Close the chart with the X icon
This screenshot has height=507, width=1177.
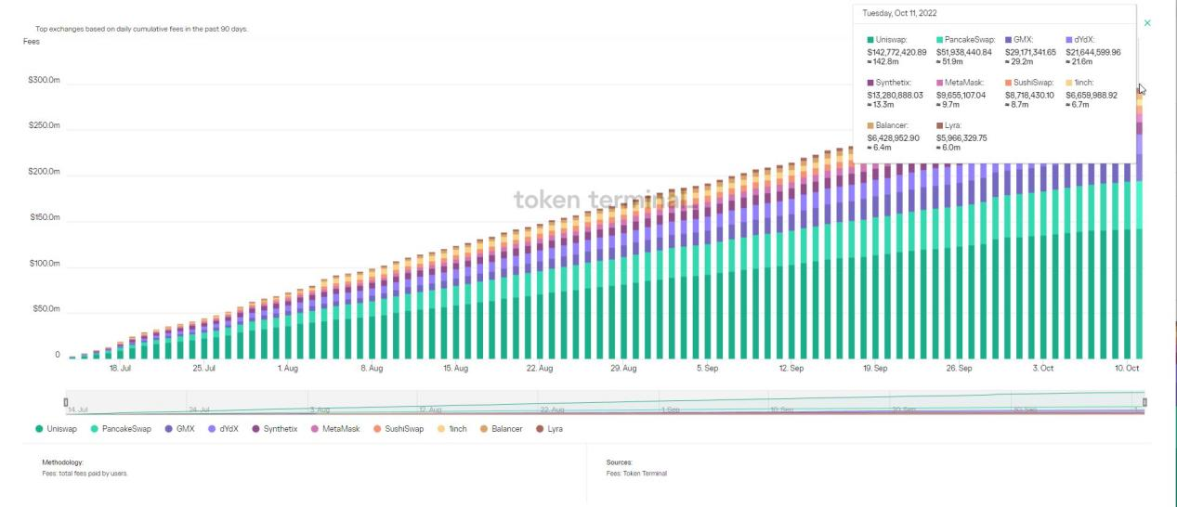1147,22
